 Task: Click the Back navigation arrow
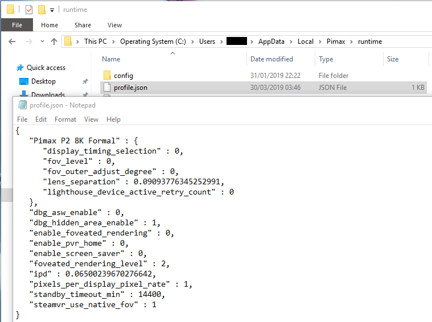tap(13, 42)
